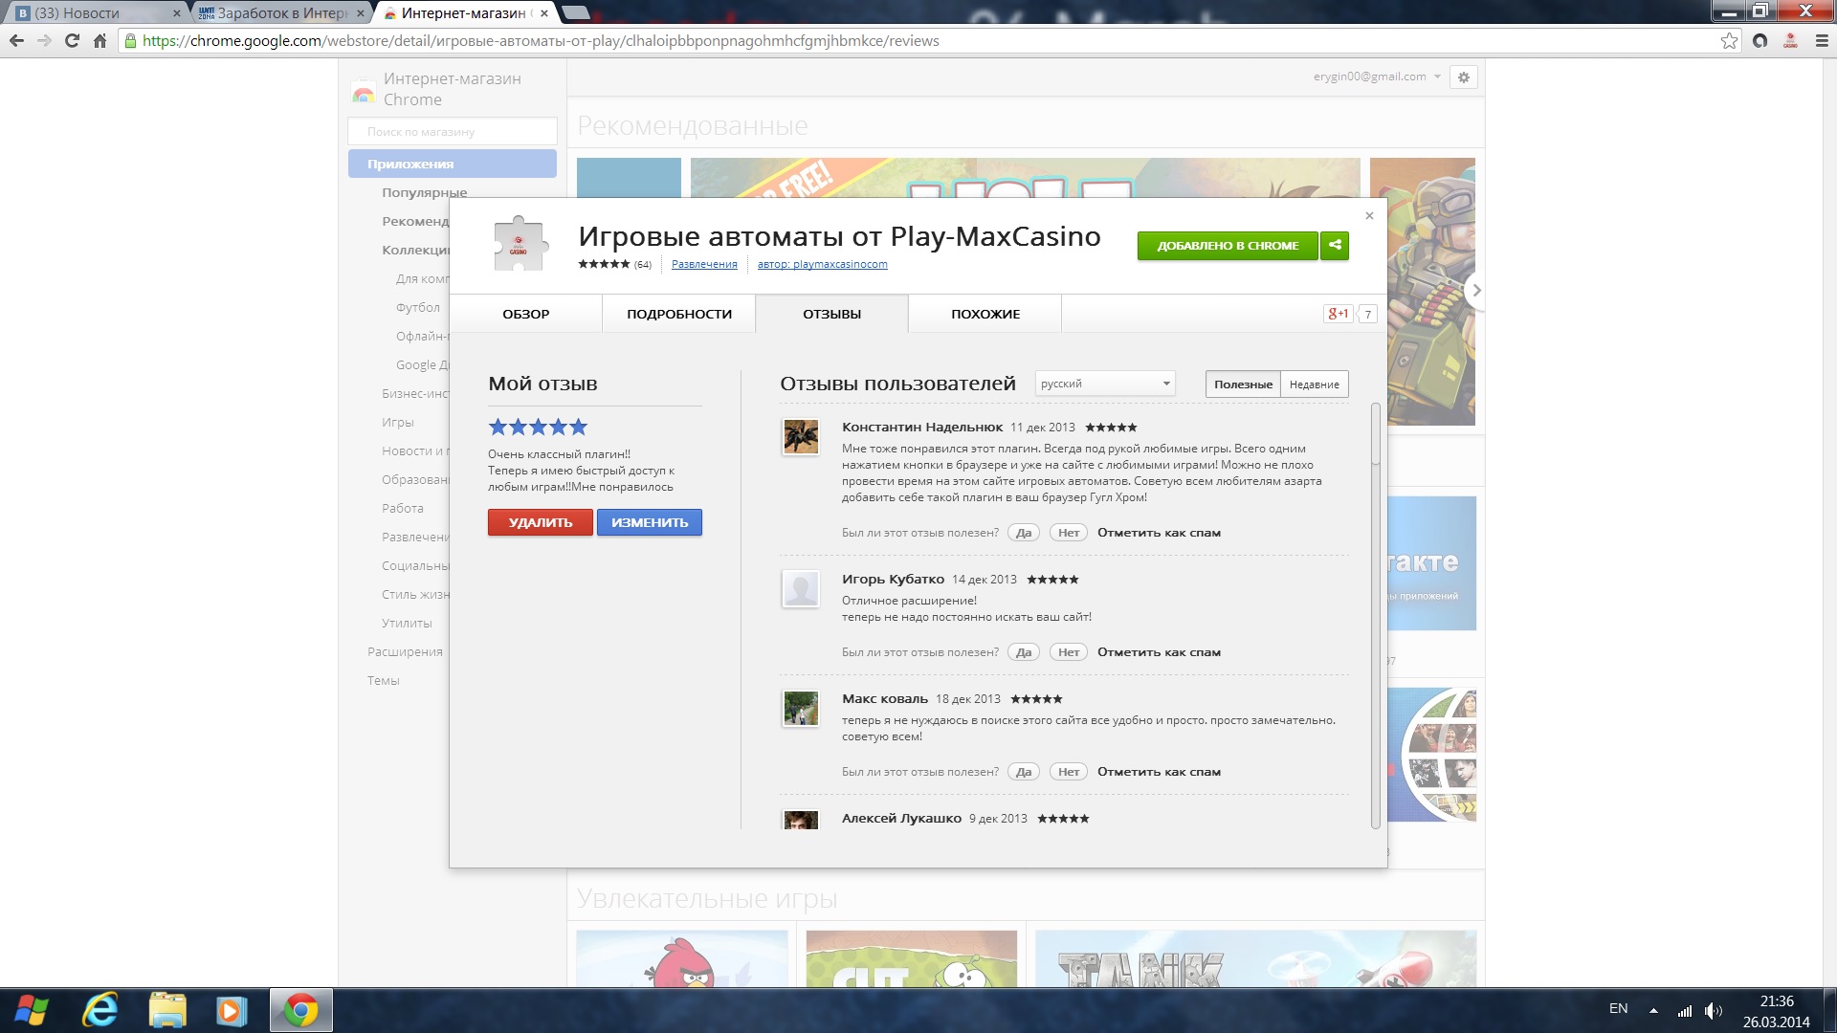Click the browser forward arrow
The height and width of the screenshot is (1033, 1837).
[44, 41]
